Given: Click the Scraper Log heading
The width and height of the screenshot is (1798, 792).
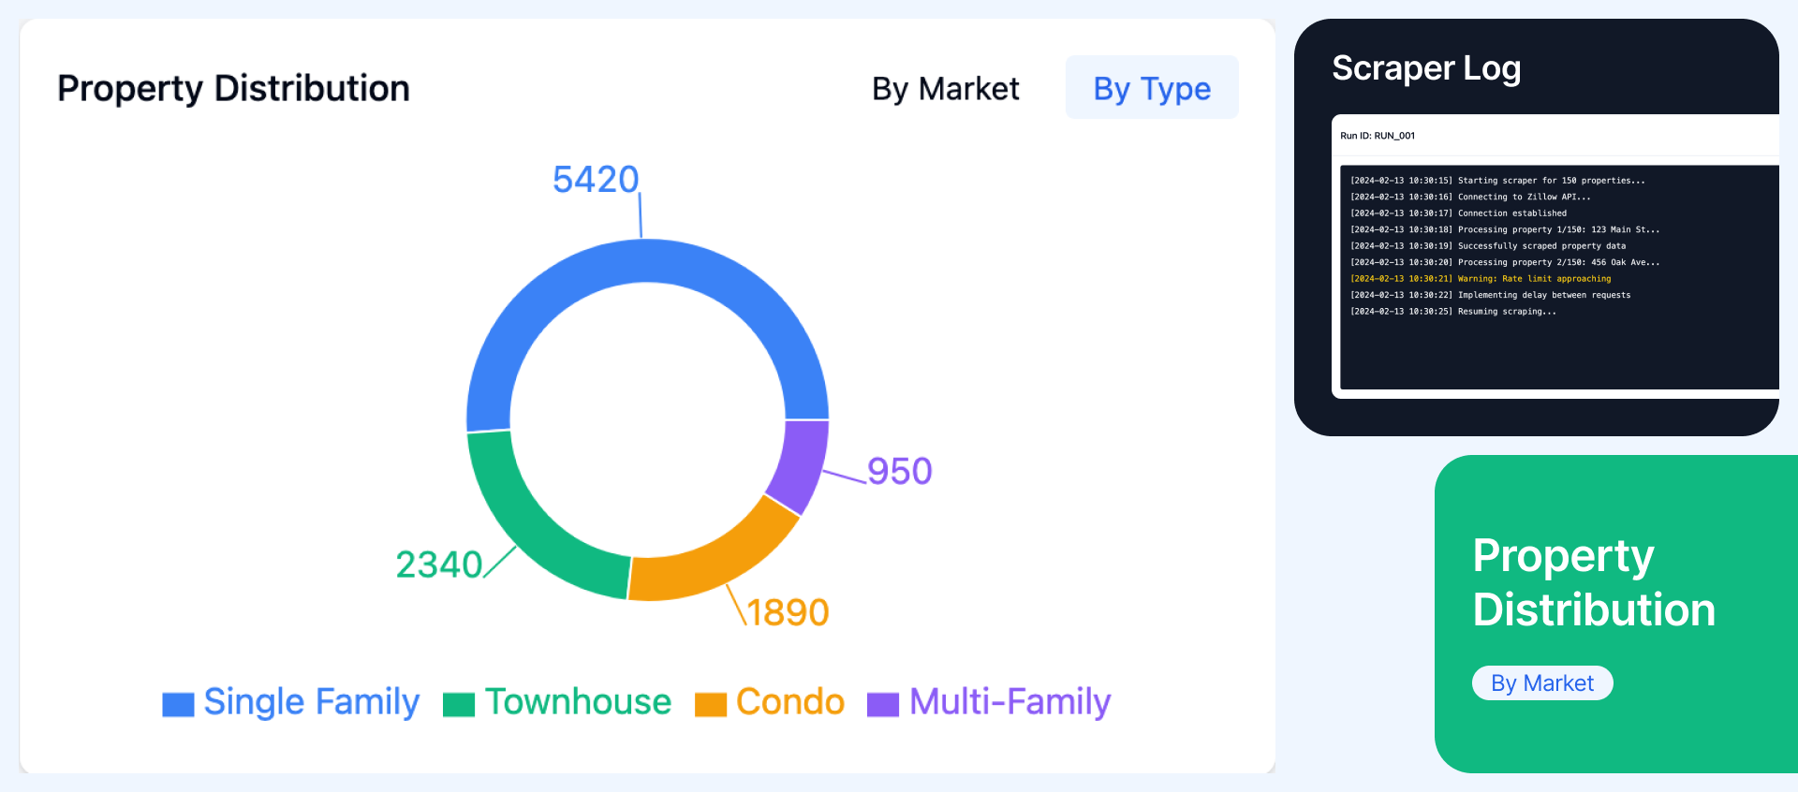Looking at the screenshot, I should coord(1426,68).
